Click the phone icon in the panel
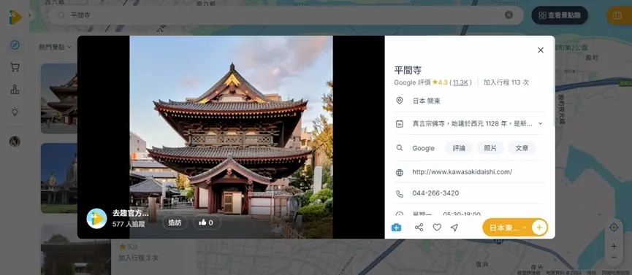This screenshot has width=632, height=275. point(400,194)
